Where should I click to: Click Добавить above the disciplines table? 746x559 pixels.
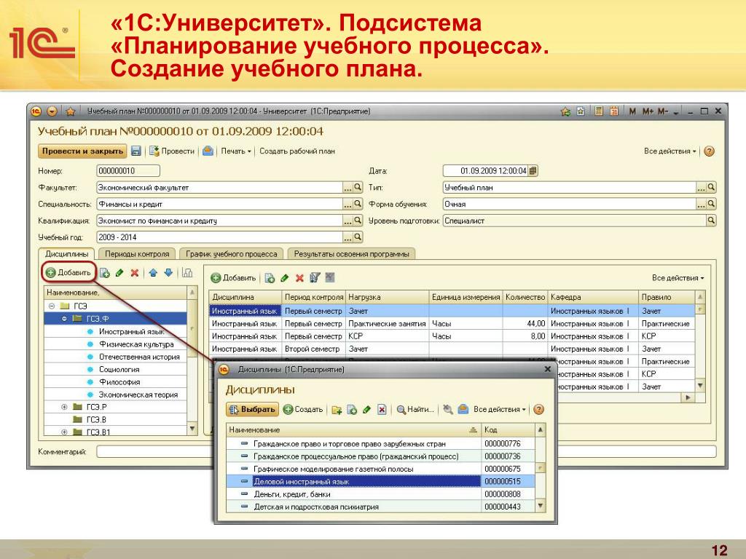coord(234,278)
